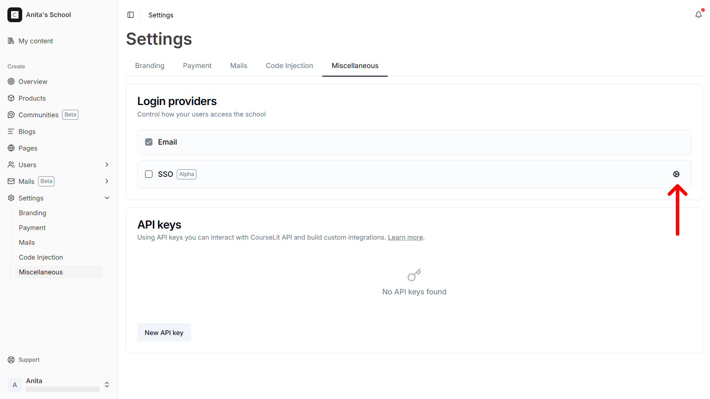Image resolution: width=710 pixels, height=399 pixels.
Task: Collapse the Settings sidebar section
Action: (x=107, y=198)
